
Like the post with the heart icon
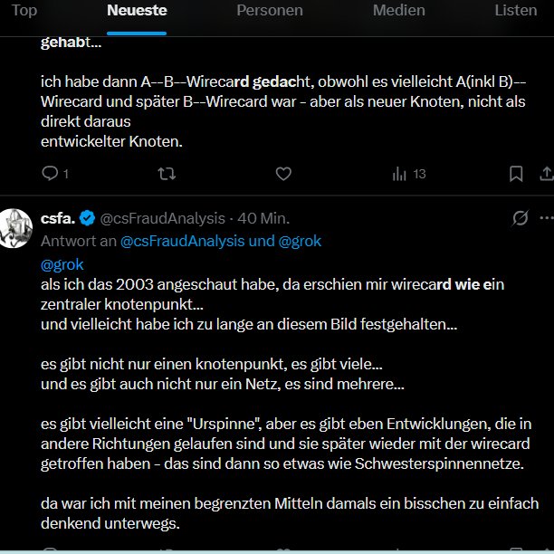(282, 173)
